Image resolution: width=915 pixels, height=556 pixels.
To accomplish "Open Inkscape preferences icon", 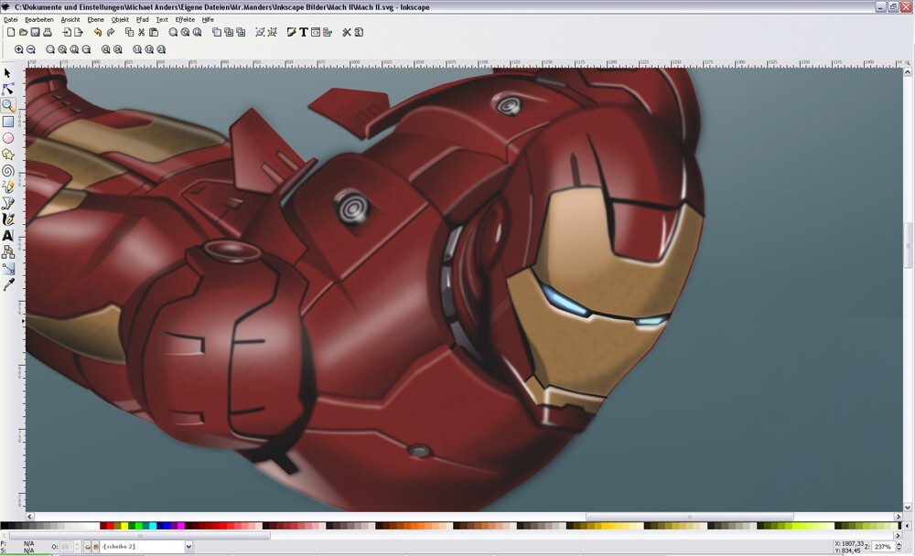I will click(347, 33).
